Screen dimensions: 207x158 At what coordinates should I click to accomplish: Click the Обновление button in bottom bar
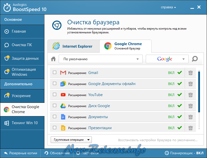tap(57, 153)
